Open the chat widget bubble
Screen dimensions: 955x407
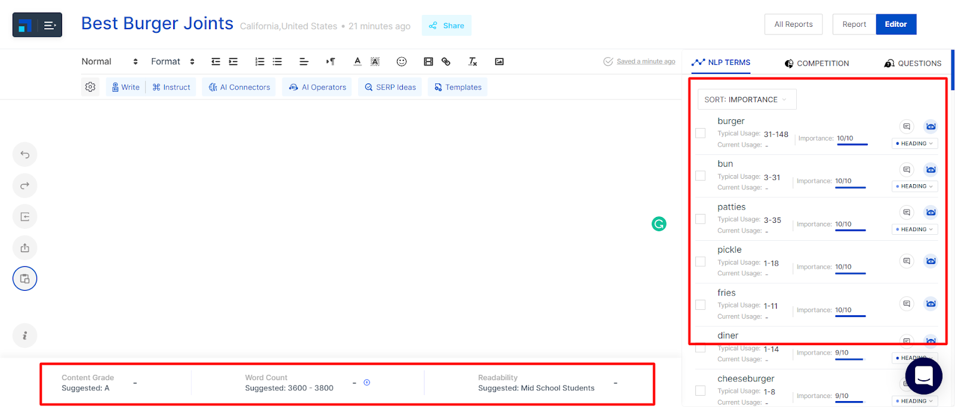[x=923, y=376]
